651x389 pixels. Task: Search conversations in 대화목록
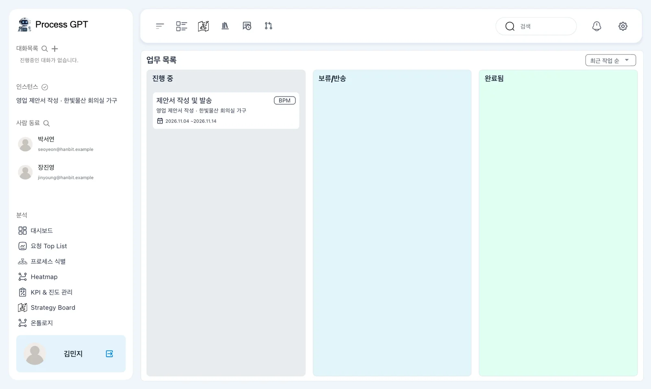(45, 48)
